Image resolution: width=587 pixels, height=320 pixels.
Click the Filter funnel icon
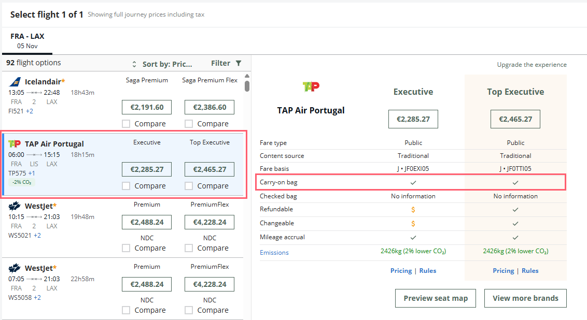[239, 63]
